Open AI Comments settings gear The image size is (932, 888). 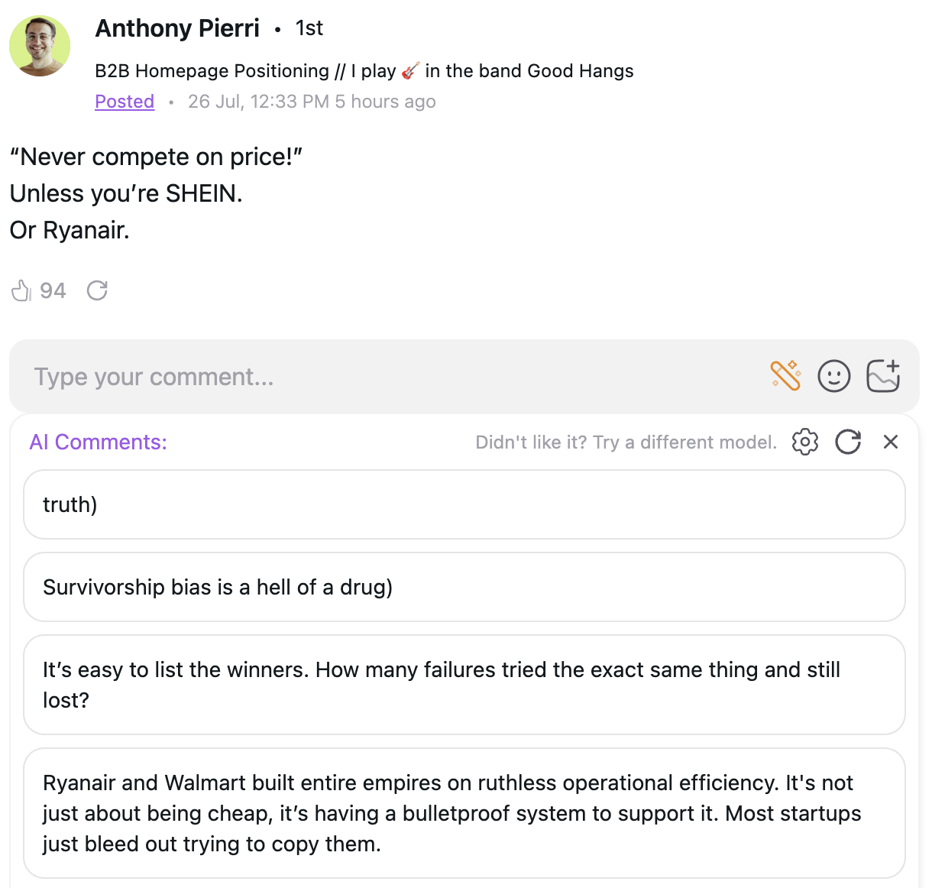point(804,442)
